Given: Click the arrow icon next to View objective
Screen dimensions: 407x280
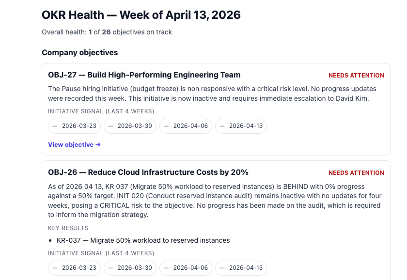Looking at the screenshot, I should [97, 144].
